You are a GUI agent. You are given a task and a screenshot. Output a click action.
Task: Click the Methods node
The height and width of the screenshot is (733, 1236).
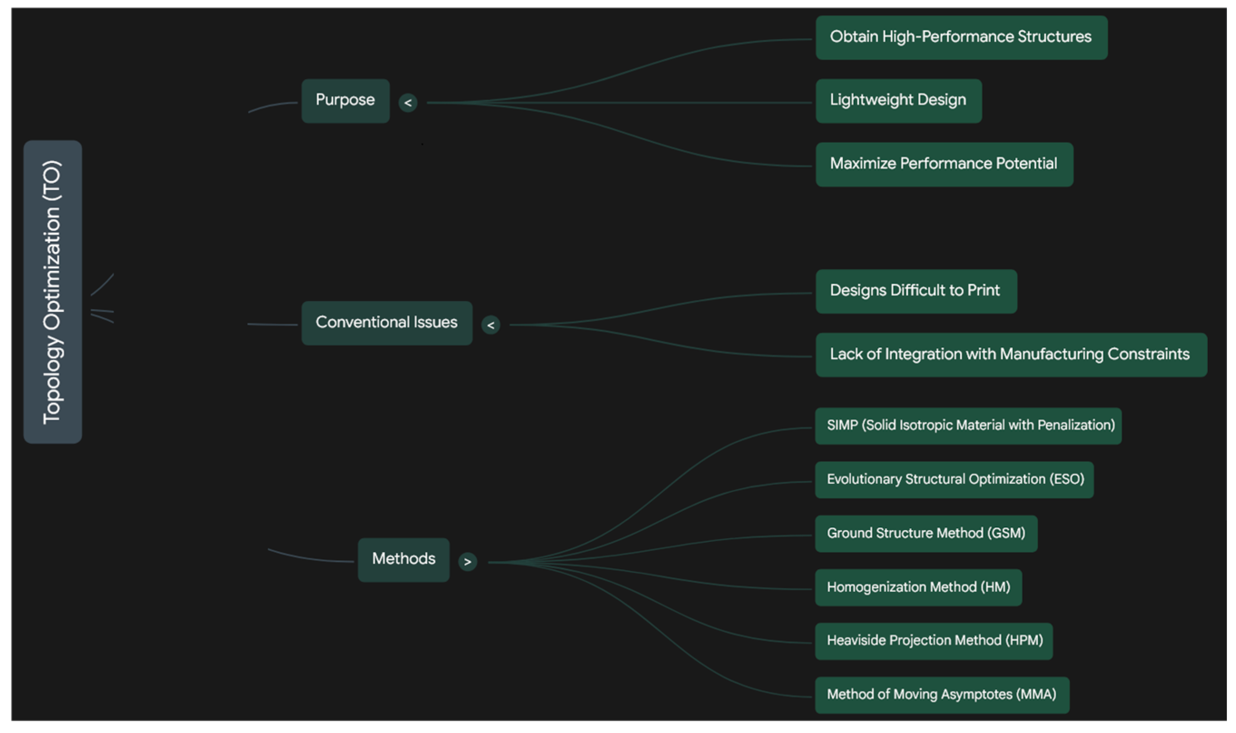click(404, 560)
